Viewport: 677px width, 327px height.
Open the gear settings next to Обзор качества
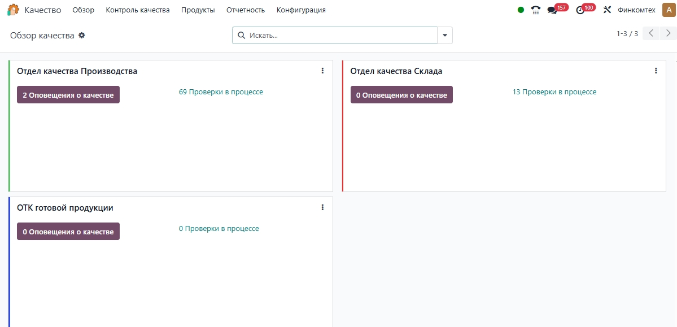coord(82,35)
